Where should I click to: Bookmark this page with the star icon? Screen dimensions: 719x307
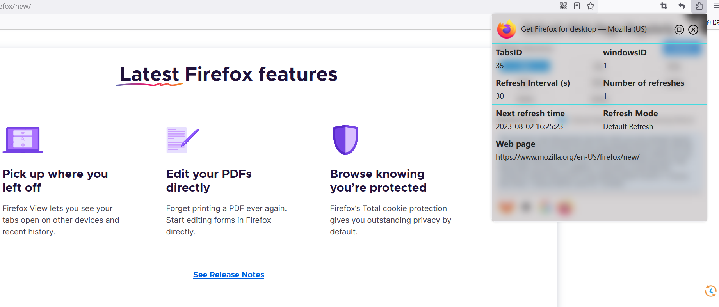[591, 6]
